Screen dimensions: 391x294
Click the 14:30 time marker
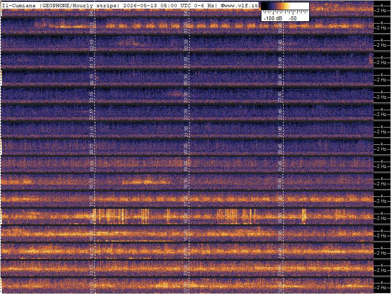click(186, 253)
